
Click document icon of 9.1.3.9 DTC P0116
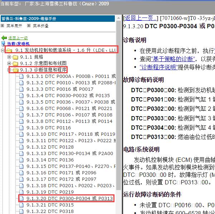click(x=21, y=128)
